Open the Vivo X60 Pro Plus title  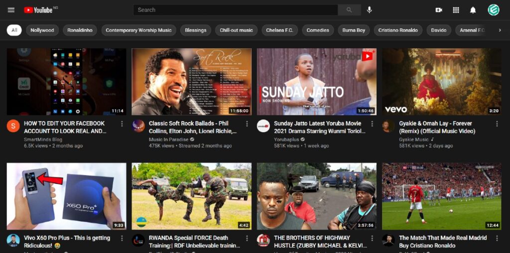pyautogui.click(x=67, y=242)
